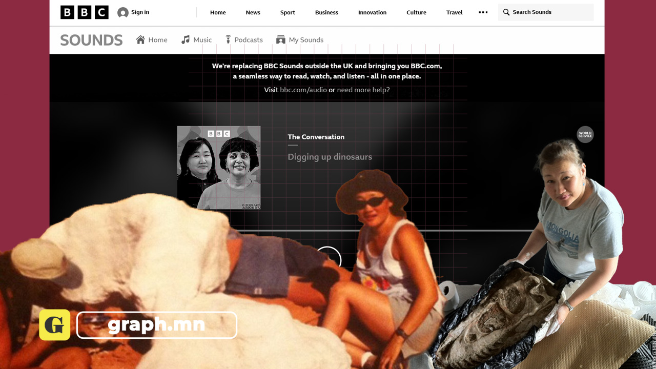Click the World Service badge
The height and width of the screenshot is (369, 656).
point(585,134)
